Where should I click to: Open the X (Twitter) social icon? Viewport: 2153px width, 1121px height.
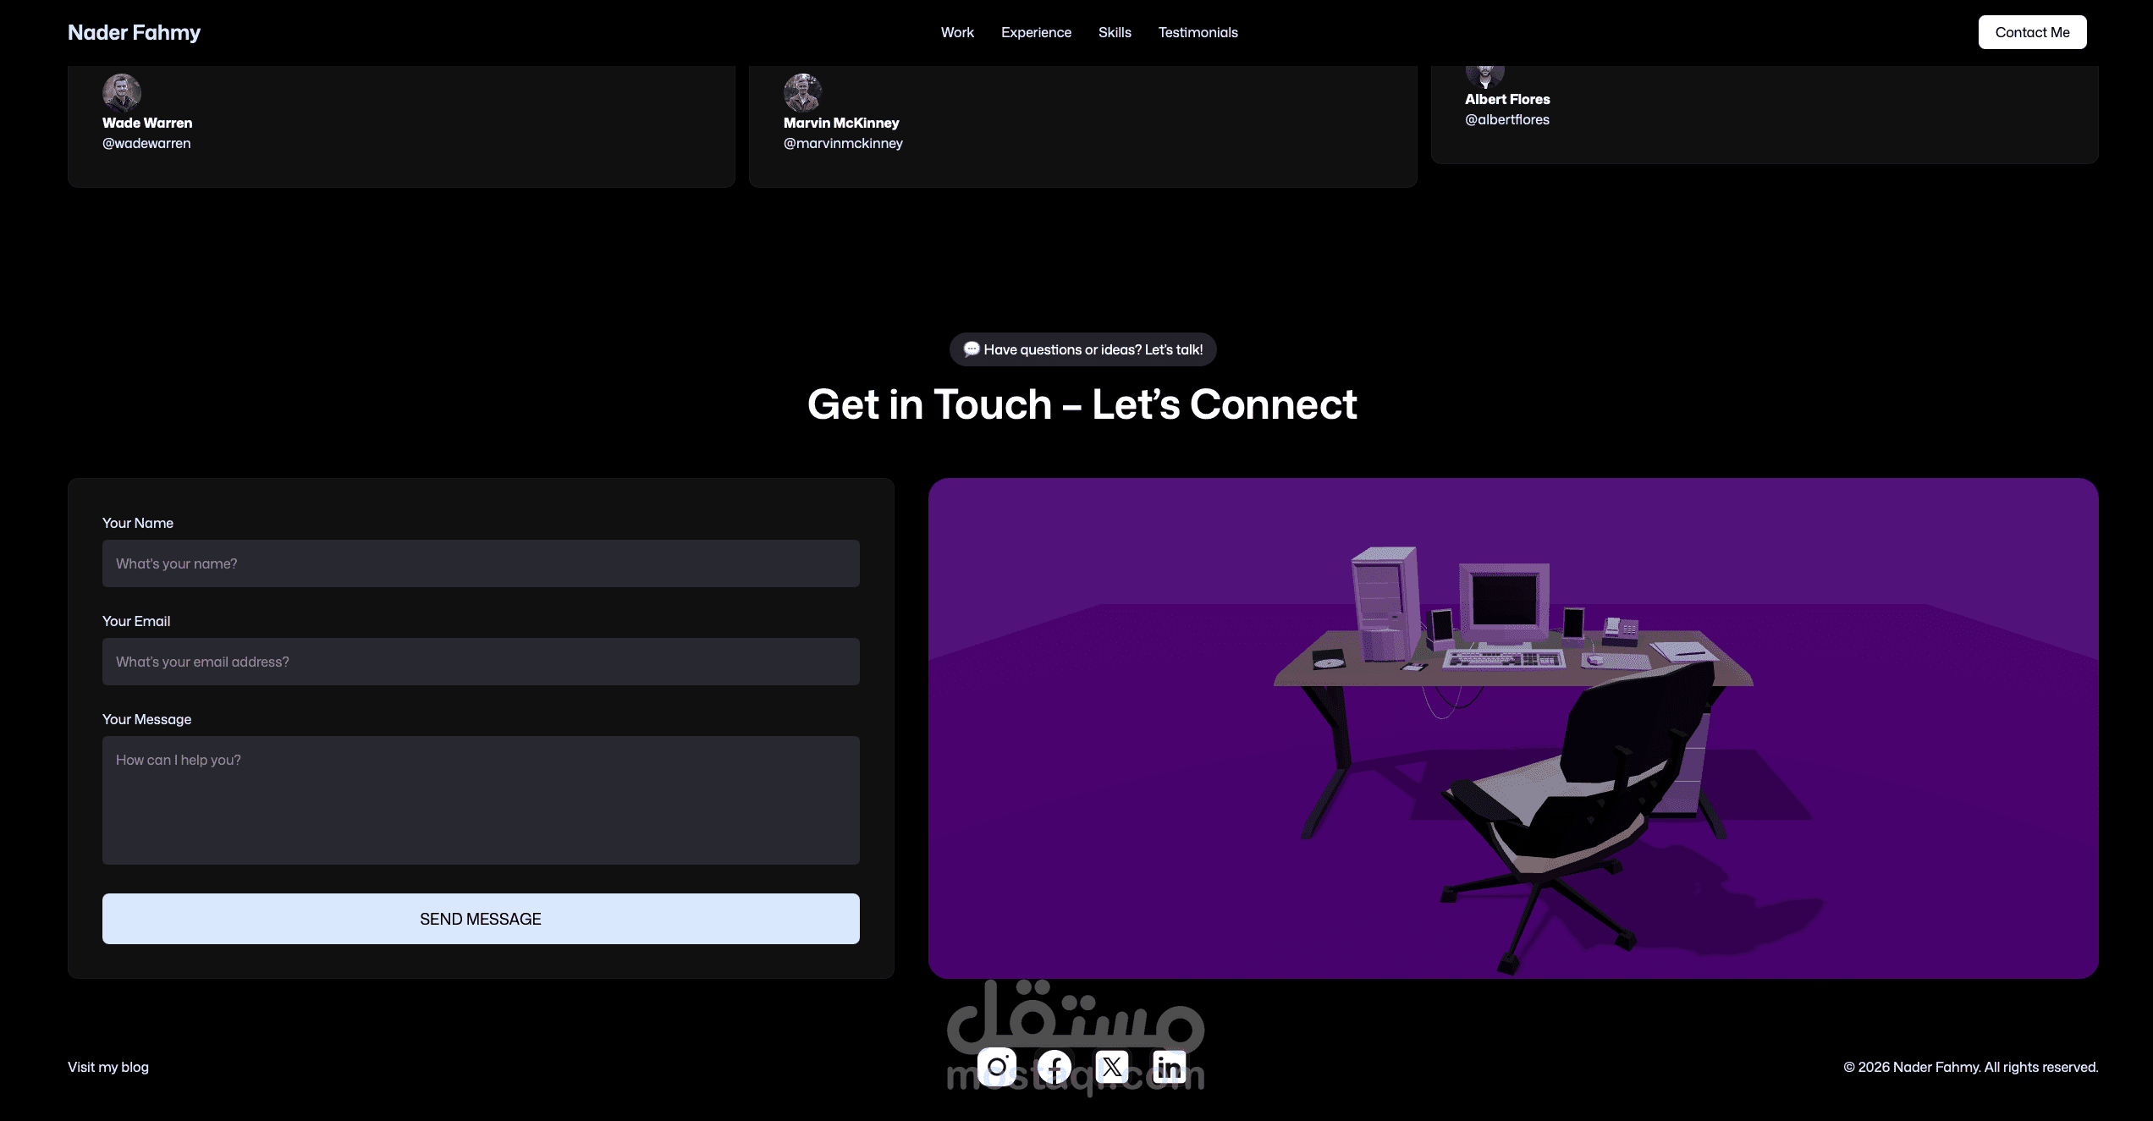(x=1112, y=1067)
